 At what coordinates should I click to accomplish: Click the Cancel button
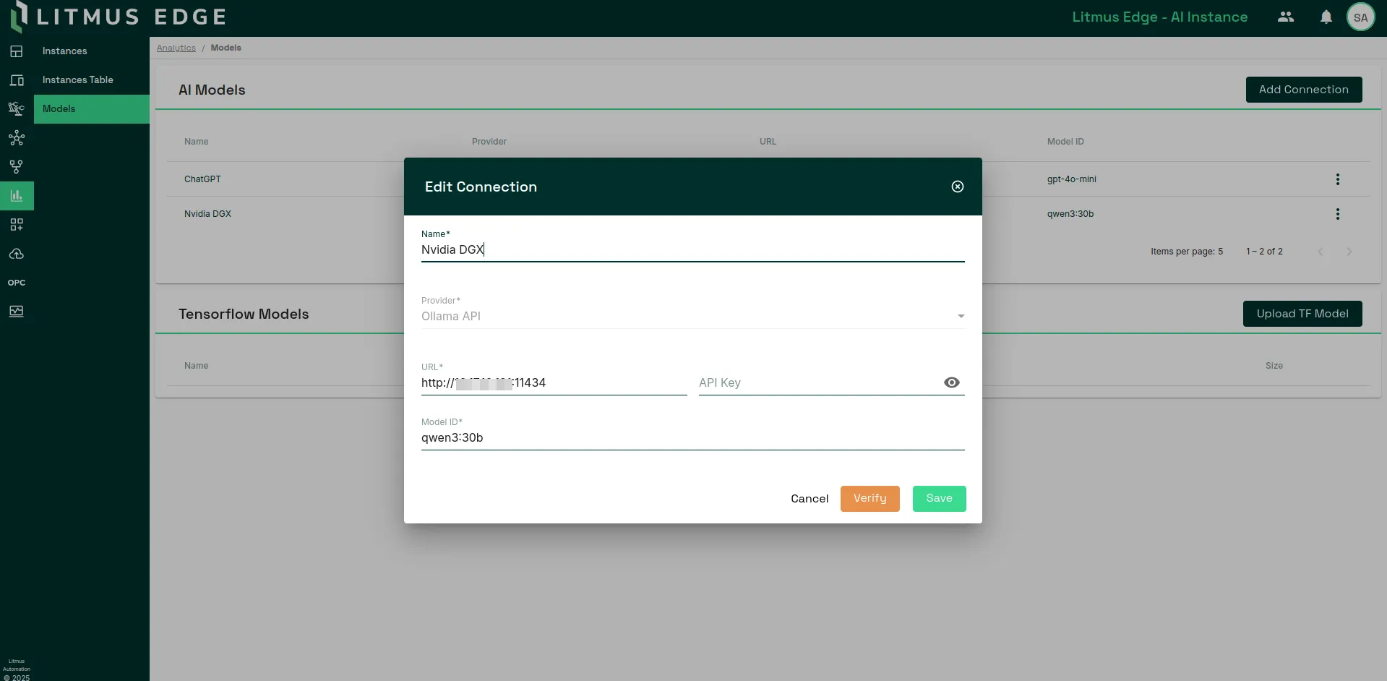coord(810,499)
